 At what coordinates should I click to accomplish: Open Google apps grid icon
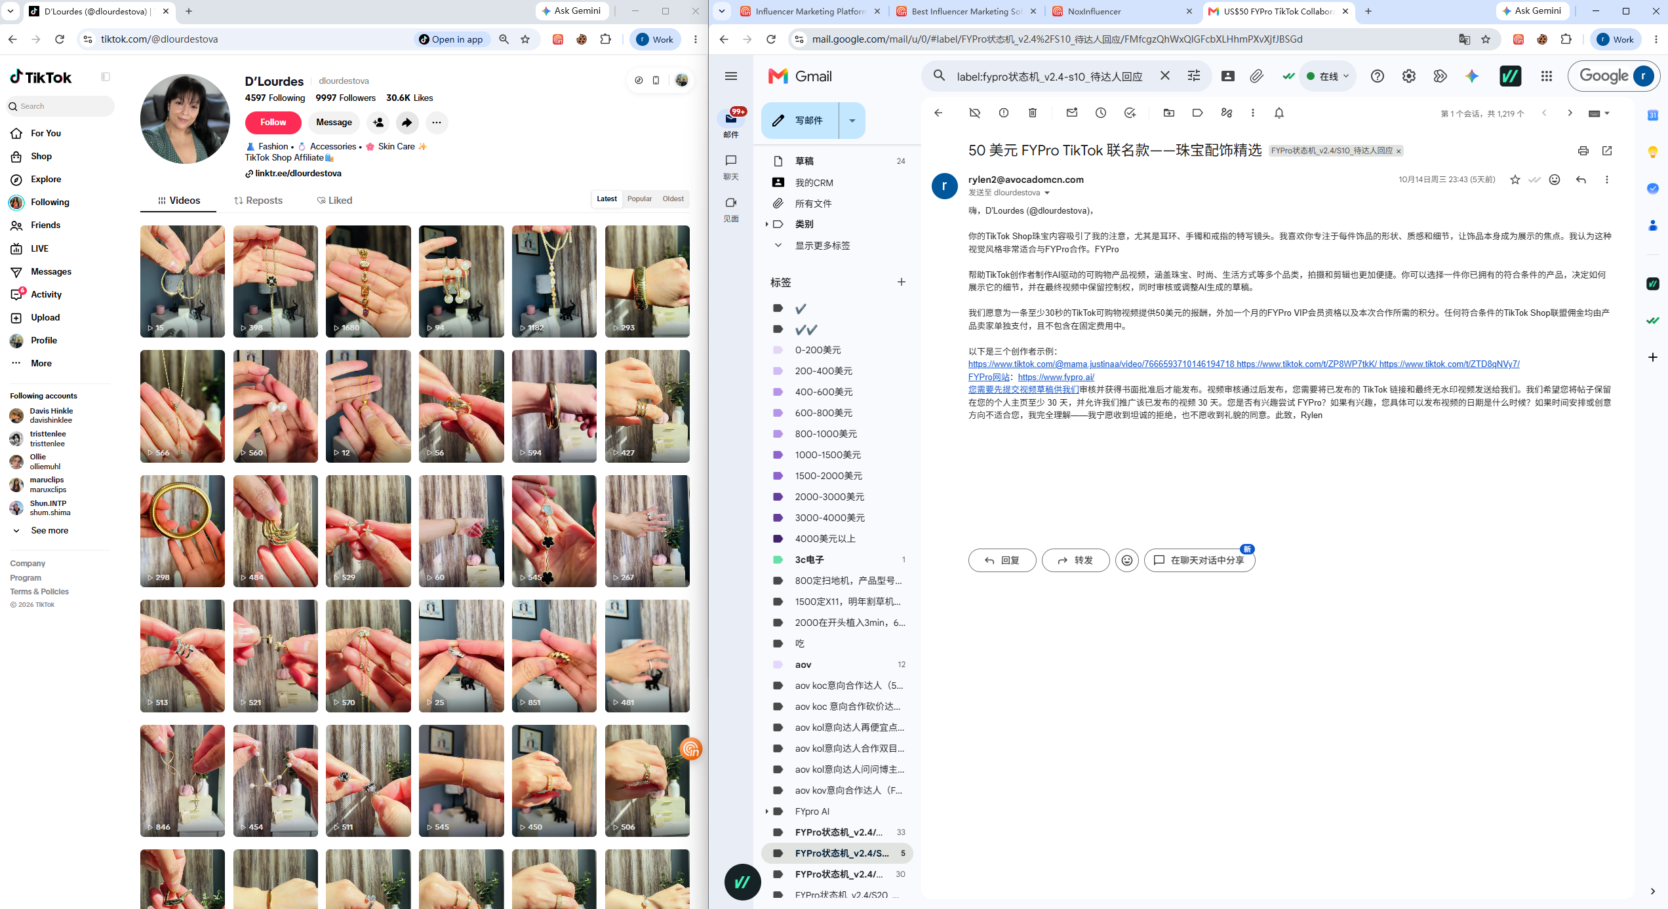1547,76
